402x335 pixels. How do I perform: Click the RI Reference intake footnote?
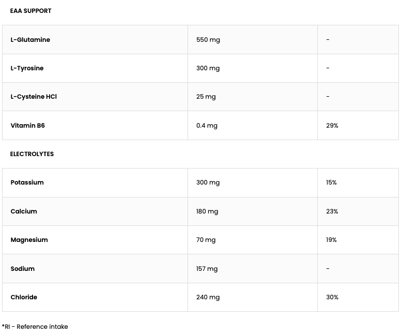[35, 327]
